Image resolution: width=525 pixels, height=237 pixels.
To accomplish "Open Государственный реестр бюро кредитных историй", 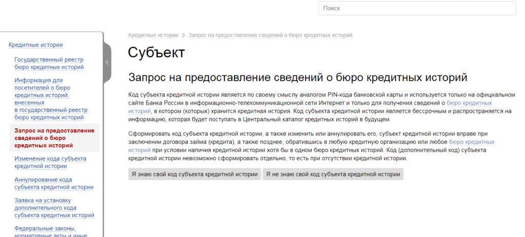I will click(x=49, y=63).
